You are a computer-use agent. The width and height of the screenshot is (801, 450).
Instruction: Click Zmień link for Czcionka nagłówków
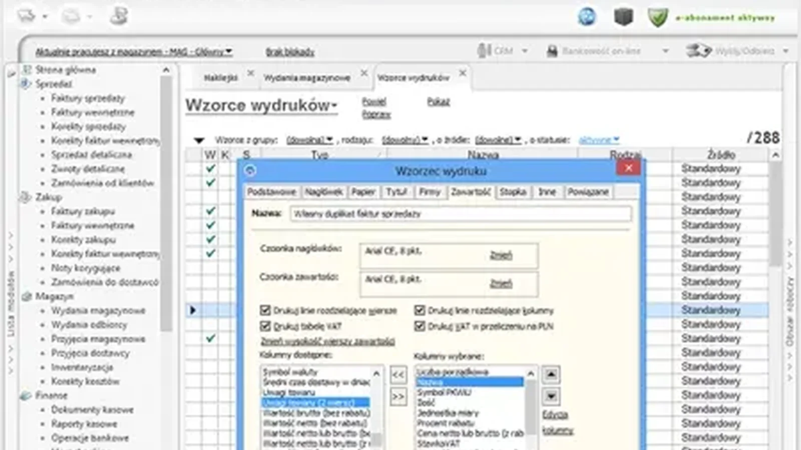tap(501, 255)
